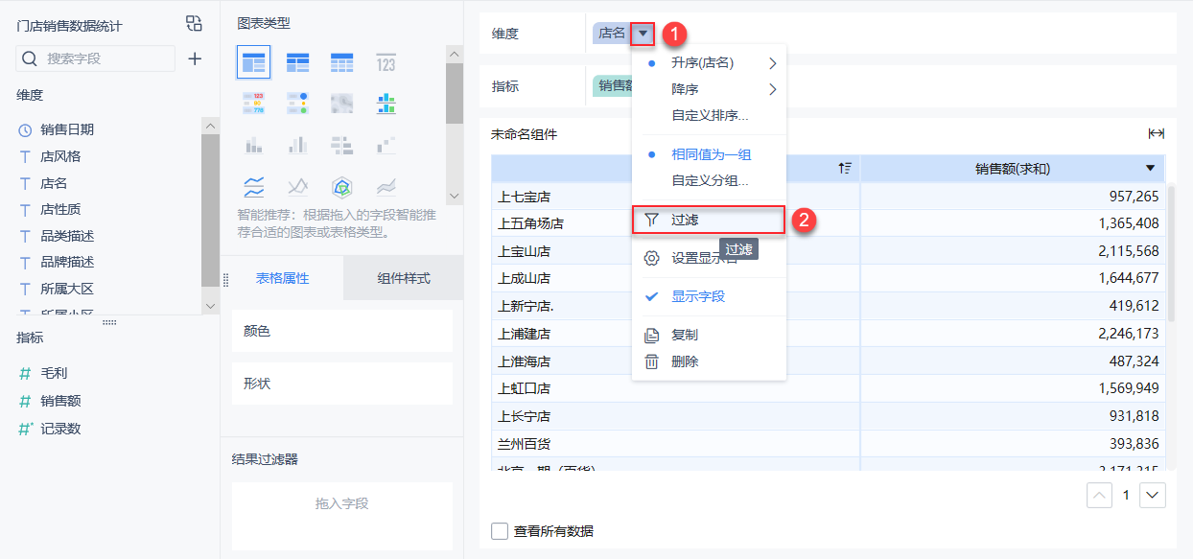Select the KPI number card chart type
The width and height of the screenshot is (1193, 559).
pyautogui.click(x=386, y=63)
